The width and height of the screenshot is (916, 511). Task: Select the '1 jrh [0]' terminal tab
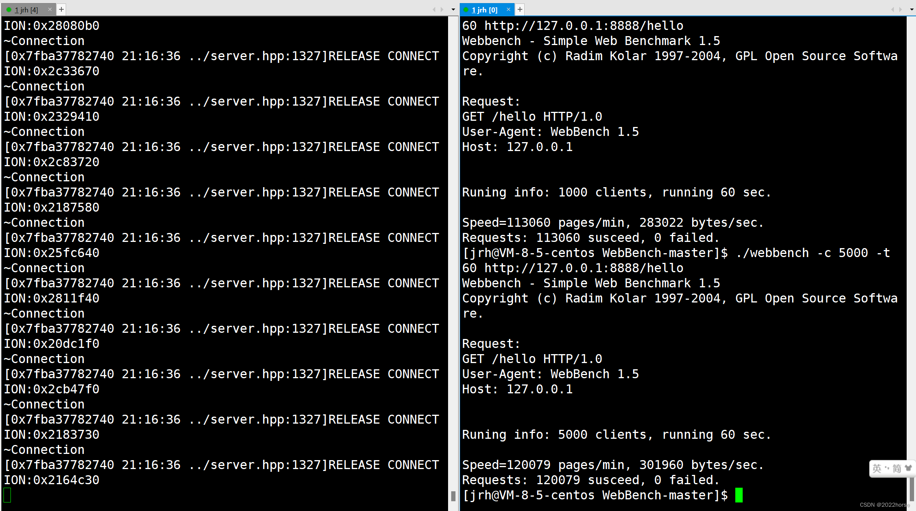coord(484,9)
